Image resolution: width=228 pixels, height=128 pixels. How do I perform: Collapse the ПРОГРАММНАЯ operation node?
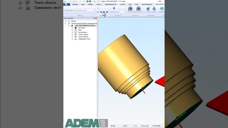click(x=69, y=26)
